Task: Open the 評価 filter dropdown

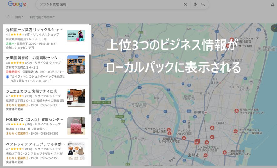Action: 19,17
